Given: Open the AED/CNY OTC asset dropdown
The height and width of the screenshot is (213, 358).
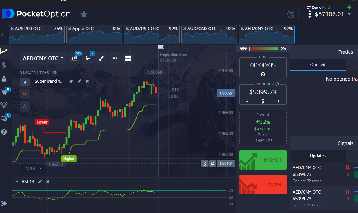Looking at the screenshot, I should [x=43, y=58].
